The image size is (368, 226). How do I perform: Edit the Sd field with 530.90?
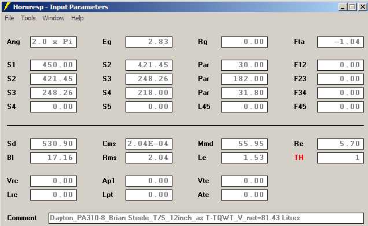53,144
